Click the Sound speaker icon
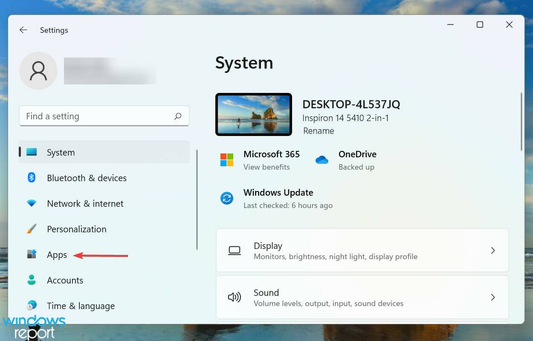 tap(234, 297)
